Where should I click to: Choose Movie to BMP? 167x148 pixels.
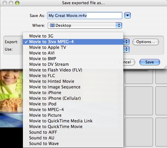point(73,59)
